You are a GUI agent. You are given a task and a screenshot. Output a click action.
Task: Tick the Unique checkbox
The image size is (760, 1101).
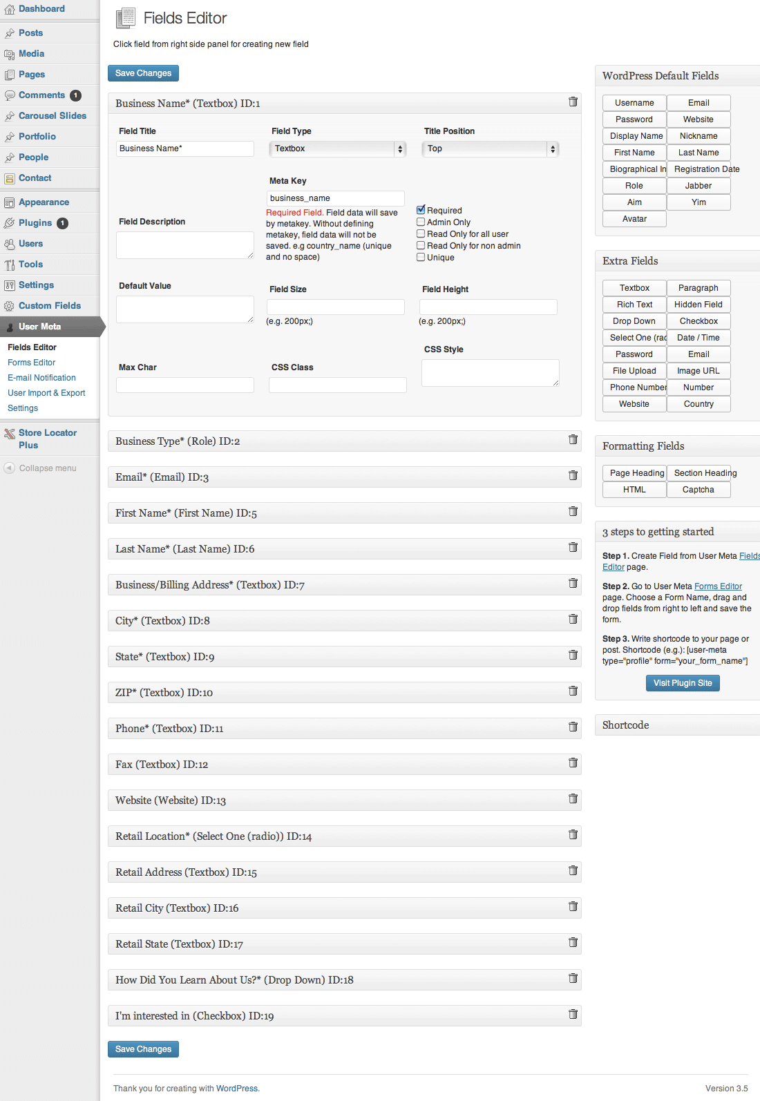(421, 257)
